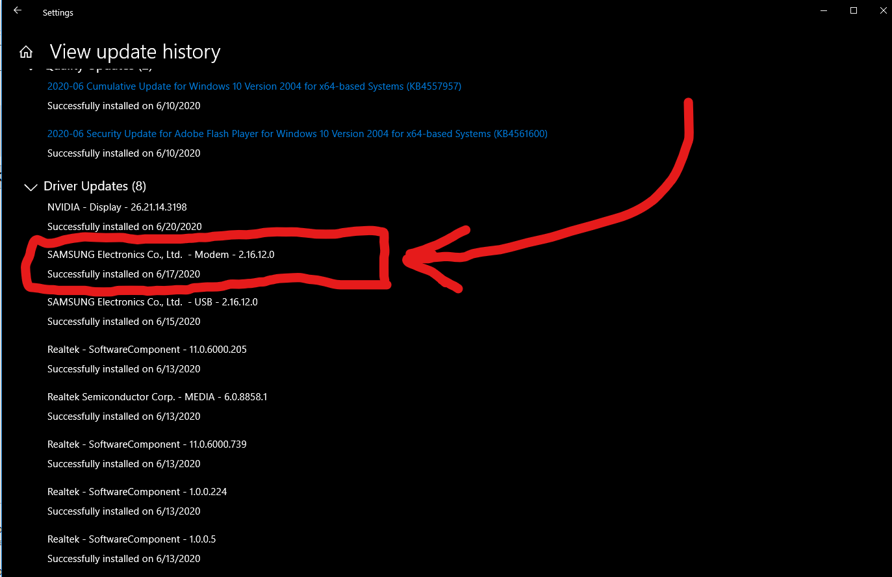Minimize the Settings window
This screenshot has width=892, height=577.
coord(824,11)
